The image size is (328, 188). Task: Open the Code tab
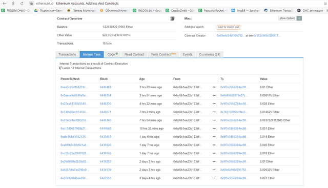[113, 54]
